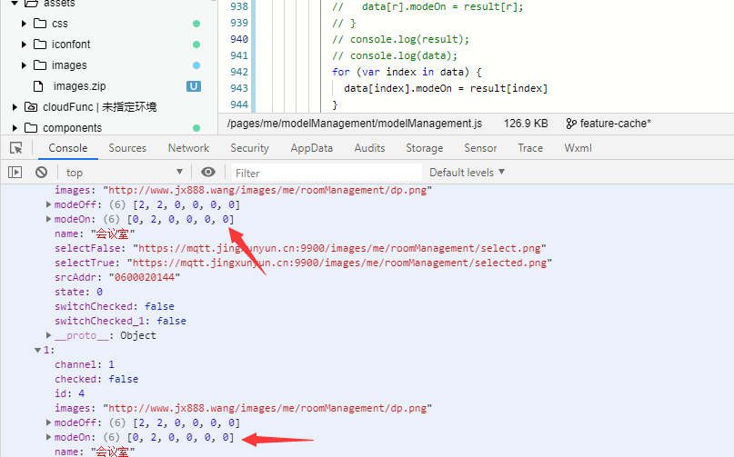Open the Trace tab
This screenshot has height=457, width=734.
point(530,148)
